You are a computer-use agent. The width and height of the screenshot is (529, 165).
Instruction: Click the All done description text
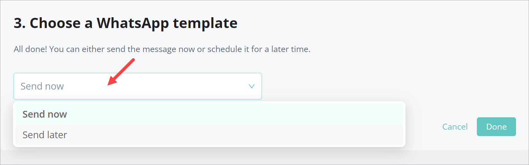pyautogui.click(x=162, y=49)
